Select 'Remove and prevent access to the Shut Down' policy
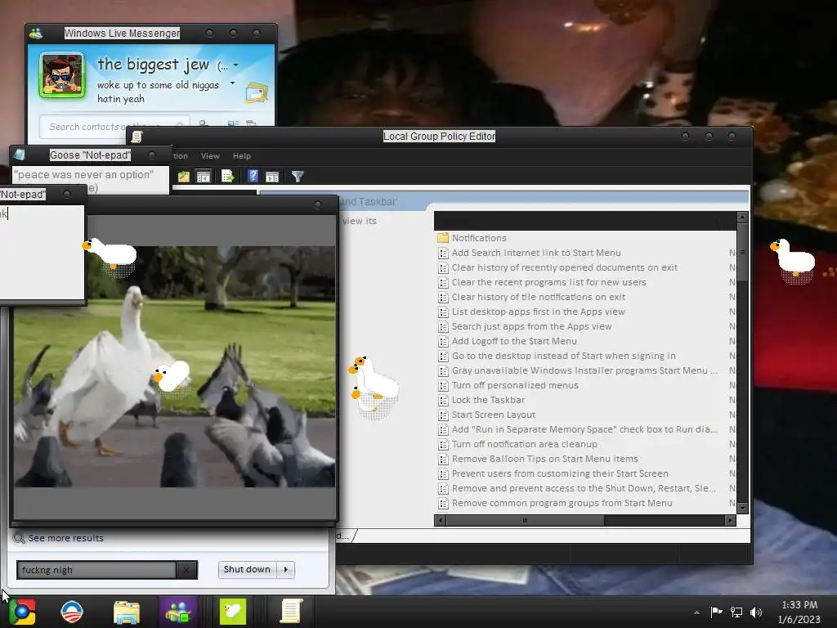Viewport: 837px width, 628px height. tap(584, 489)
